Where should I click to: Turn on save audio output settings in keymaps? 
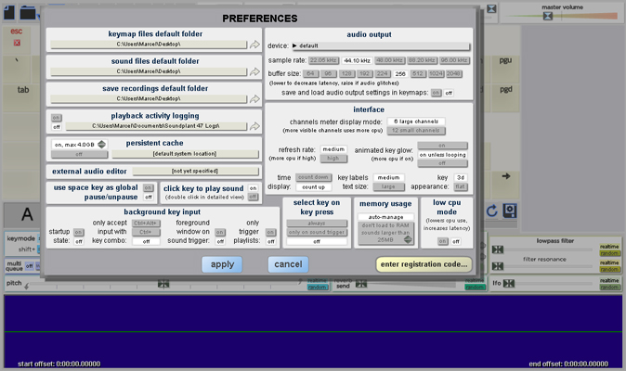pyautogui.click(x=435, y=93)
